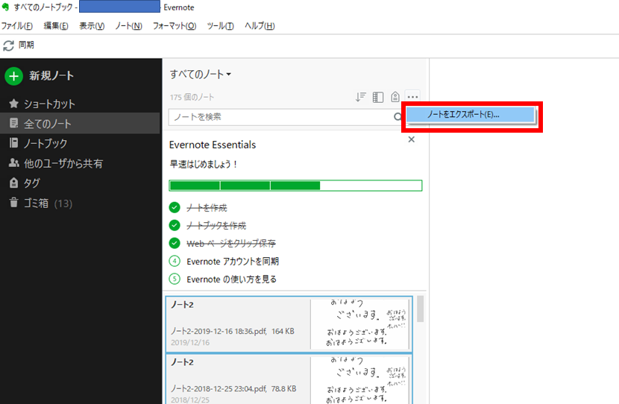Viewport: 619px width, 404px height.
Task: Click the sync arrows icon in the toolbar
Action: pyautogui.click(x=8, y=45)
